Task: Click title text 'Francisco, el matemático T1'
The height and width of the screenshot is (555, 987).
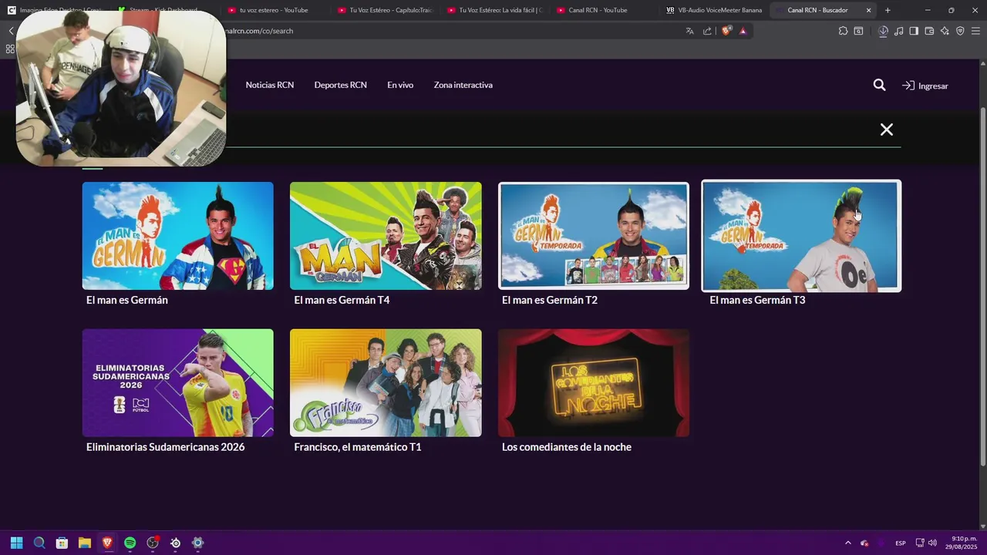Action: coord(358,447)
